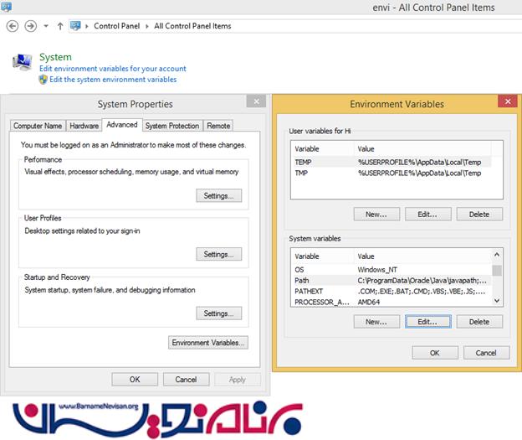Click Edit under user variables

tap(427, 215)
